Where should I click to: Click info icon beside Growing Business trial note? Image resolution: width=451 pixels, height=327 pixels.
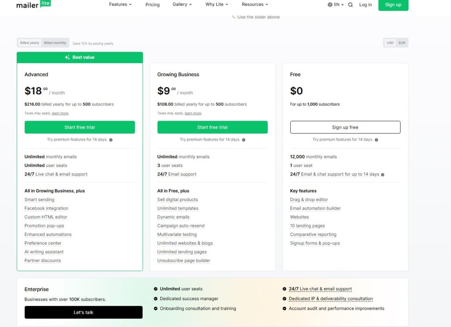coord(244,140)
